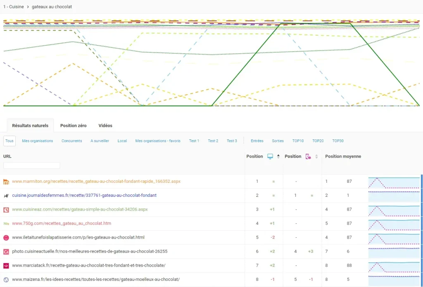Select the Test 3 filter
Screen dimensions: 423x287
pos(232,141)
